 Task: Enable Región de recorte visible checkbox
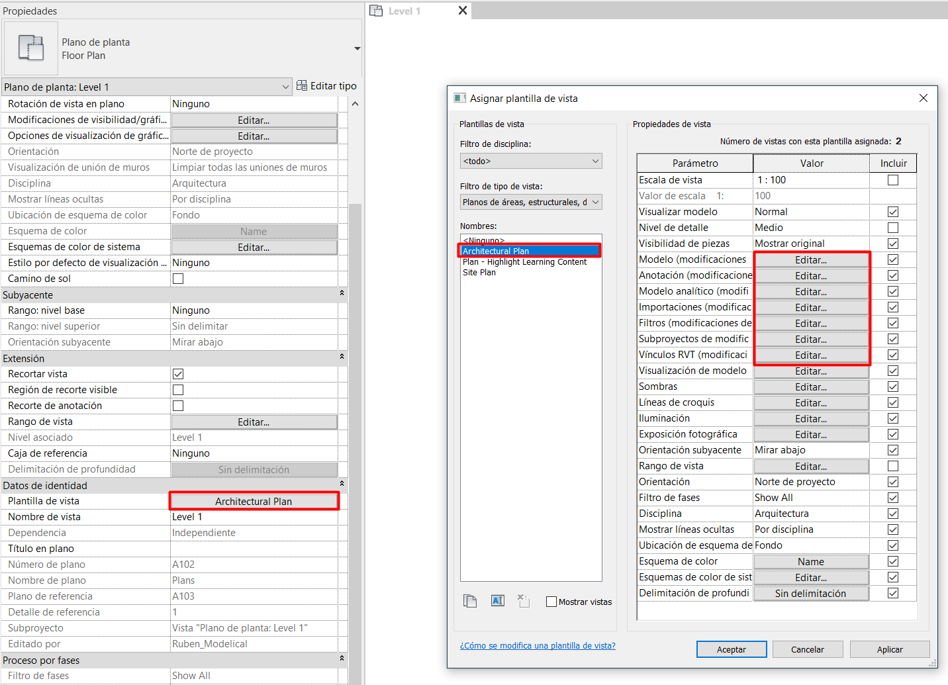click(x=178, y=390)
